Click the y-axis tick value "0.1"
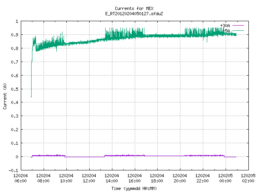 (x=14, y=143)
